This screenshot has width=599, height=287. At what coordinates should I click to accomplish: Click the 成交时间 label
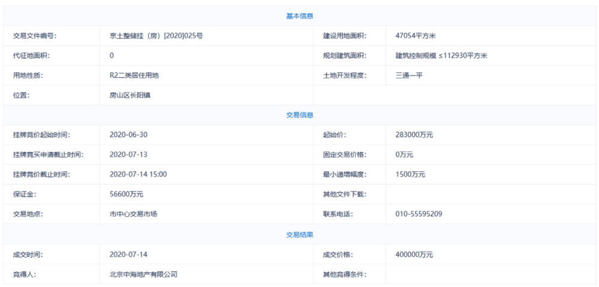(28, 255)
